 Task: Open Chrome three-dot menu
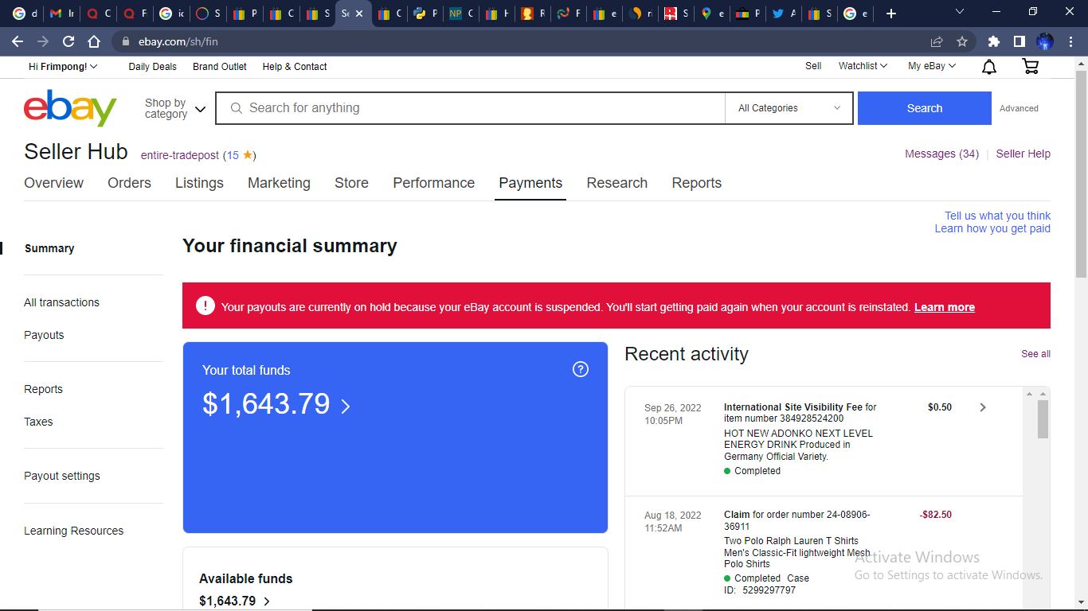[1071, 41]
